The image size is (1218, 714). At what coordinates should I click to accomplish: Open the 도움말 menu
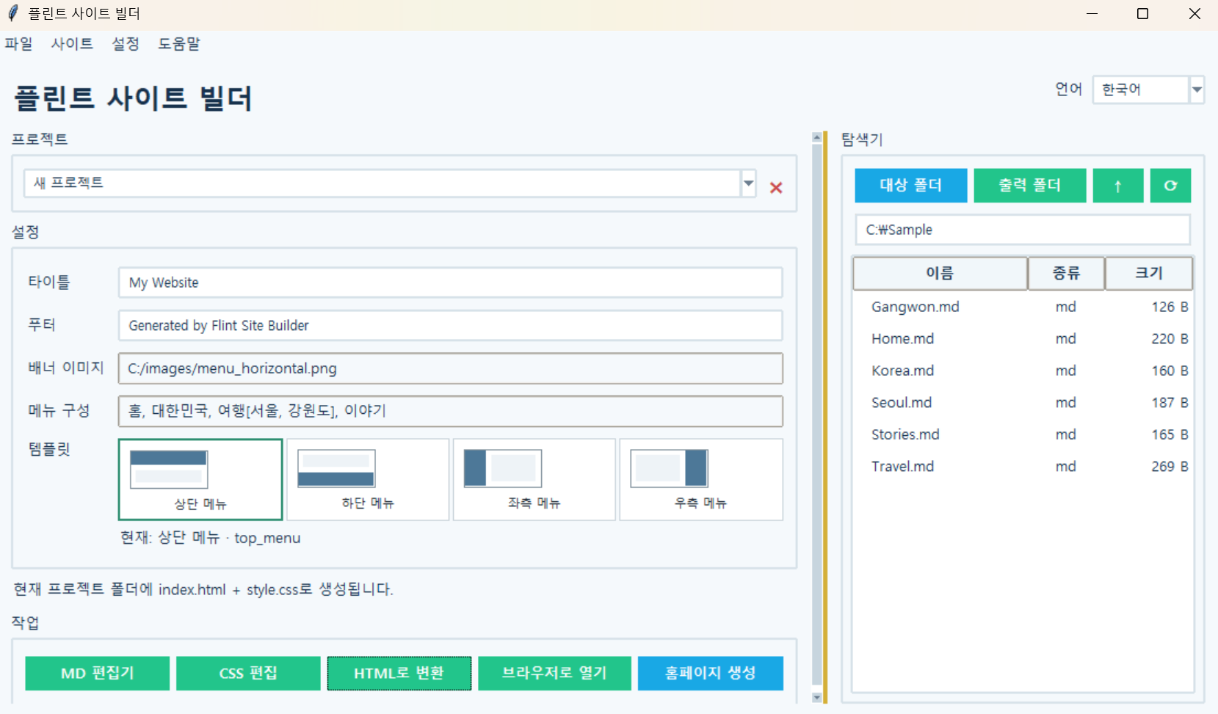pos(179,44)
